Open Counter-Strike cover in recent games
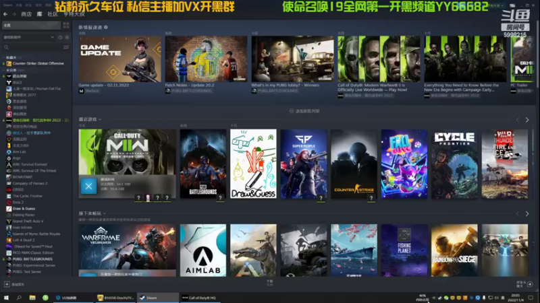This screenshot has width=540, height=303. click(354, 164)
